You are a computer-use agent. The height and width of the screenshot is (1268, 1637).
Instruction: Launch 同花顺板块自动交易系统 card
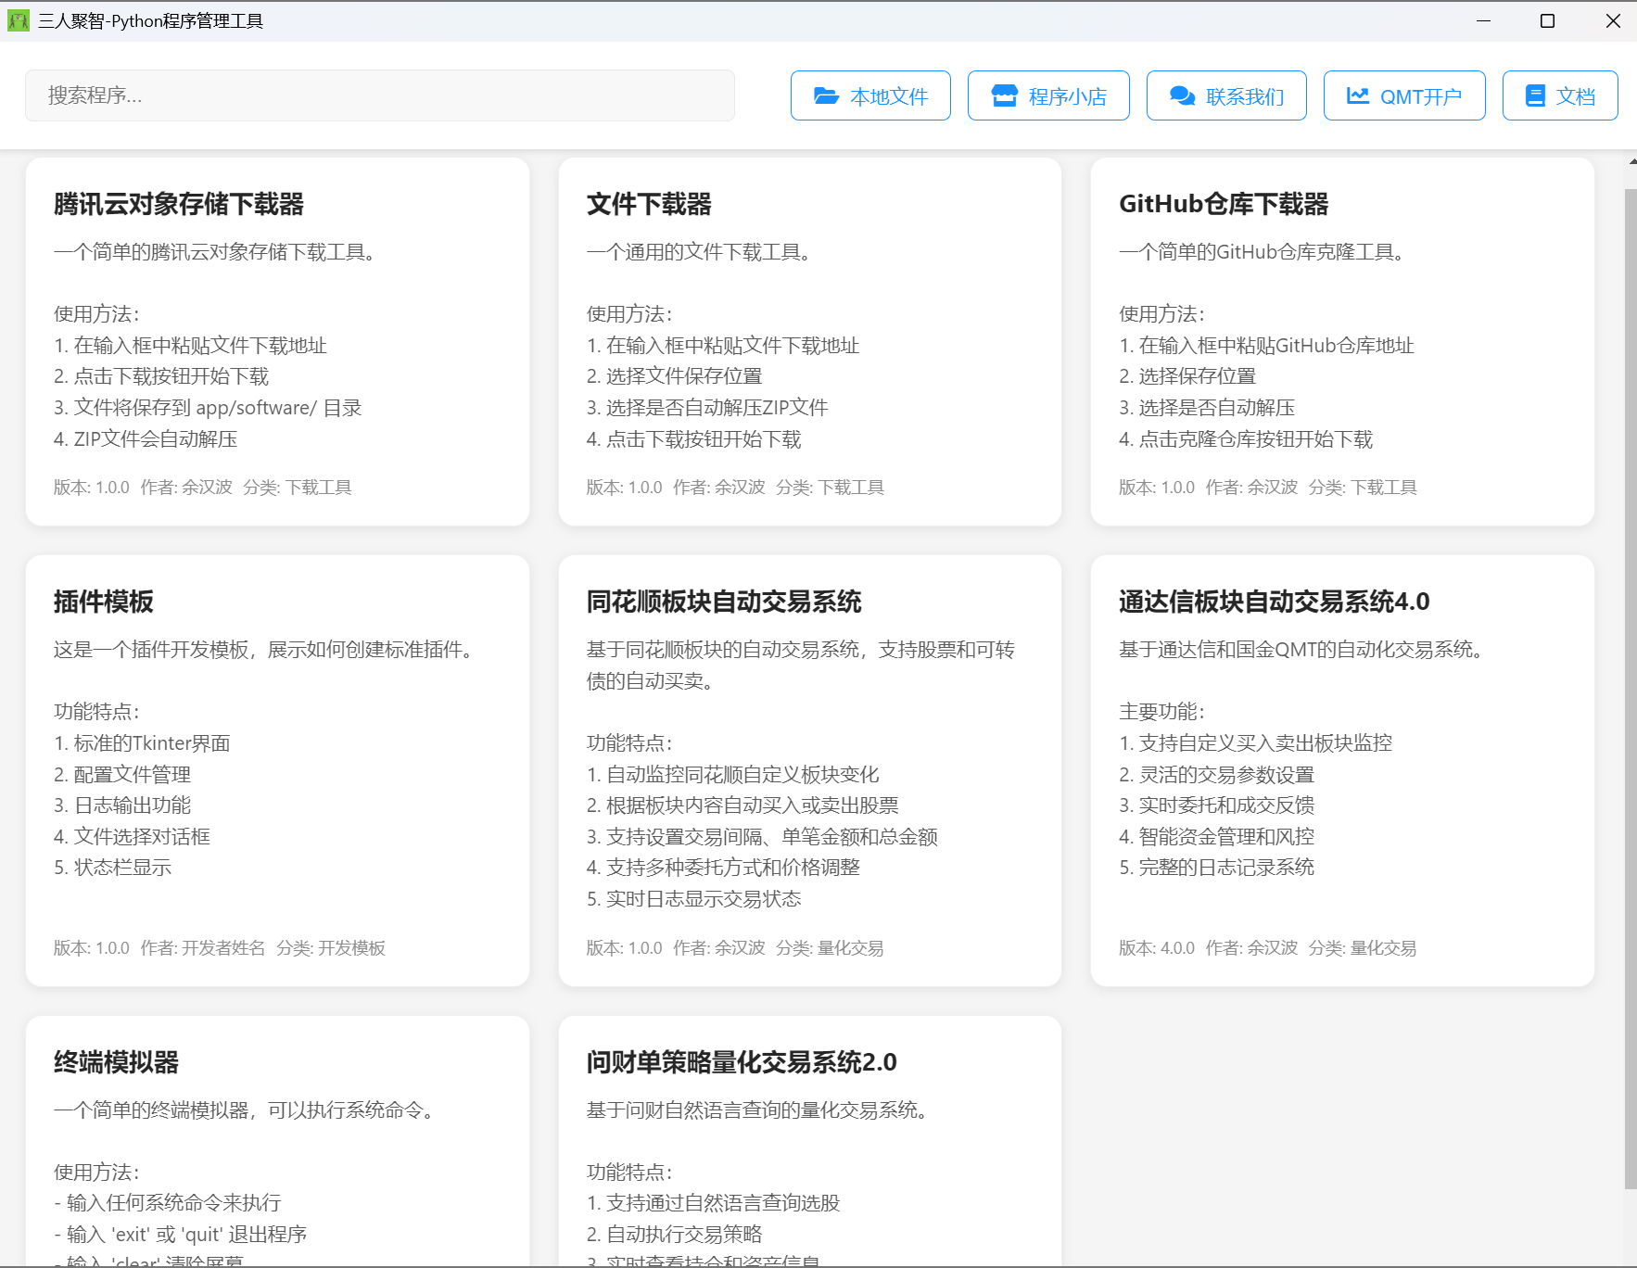809,769
